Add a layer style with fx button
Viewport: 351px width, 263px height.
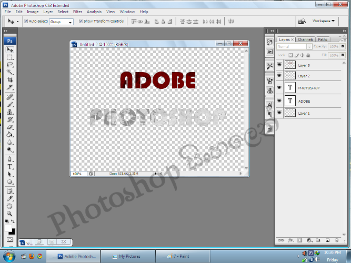290,240
